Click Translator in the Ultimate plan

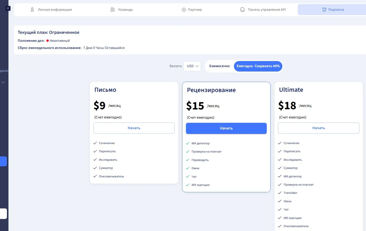pos(290,193)
